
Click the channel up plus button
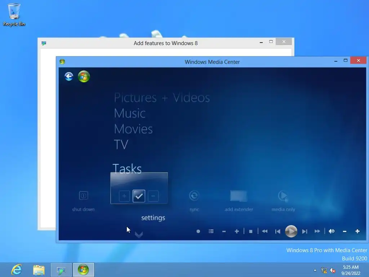click(x=237, y=231)
